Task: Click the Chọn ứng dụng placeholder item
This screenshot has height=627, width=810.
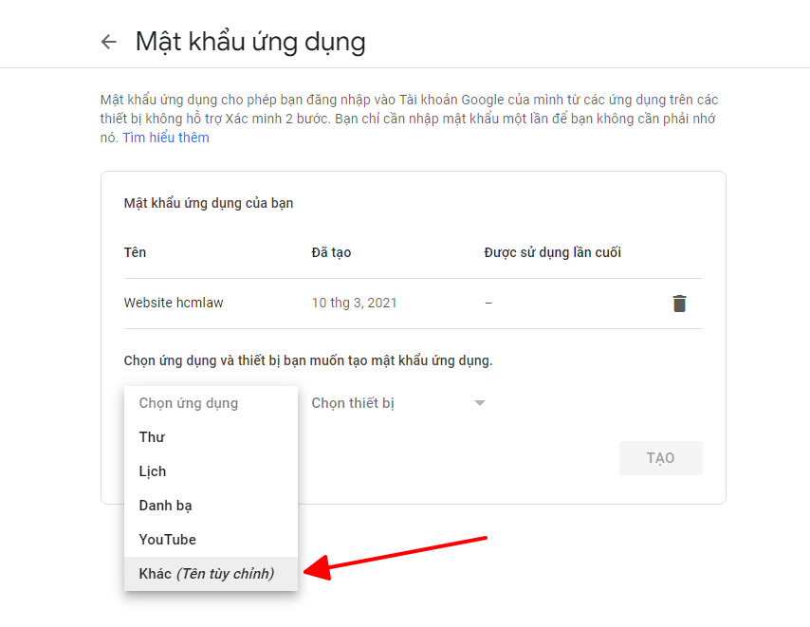Action: click(211, 403)
